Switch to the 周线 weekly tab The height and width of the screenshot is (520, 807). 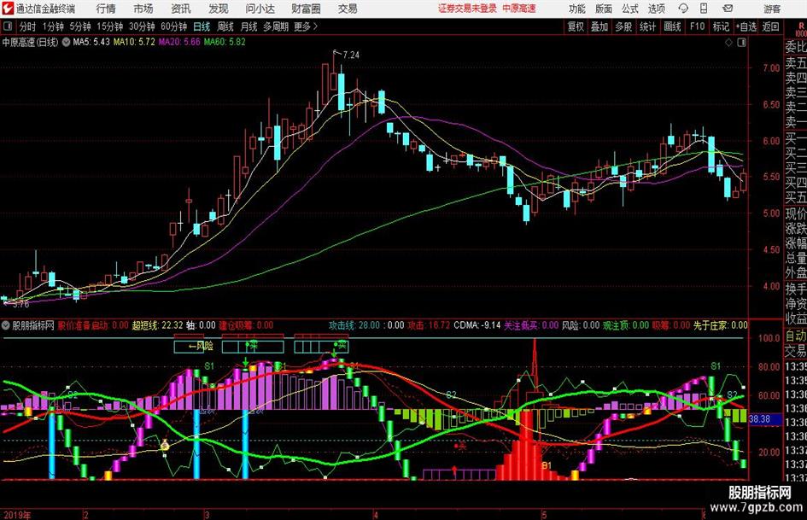(225, 26)
